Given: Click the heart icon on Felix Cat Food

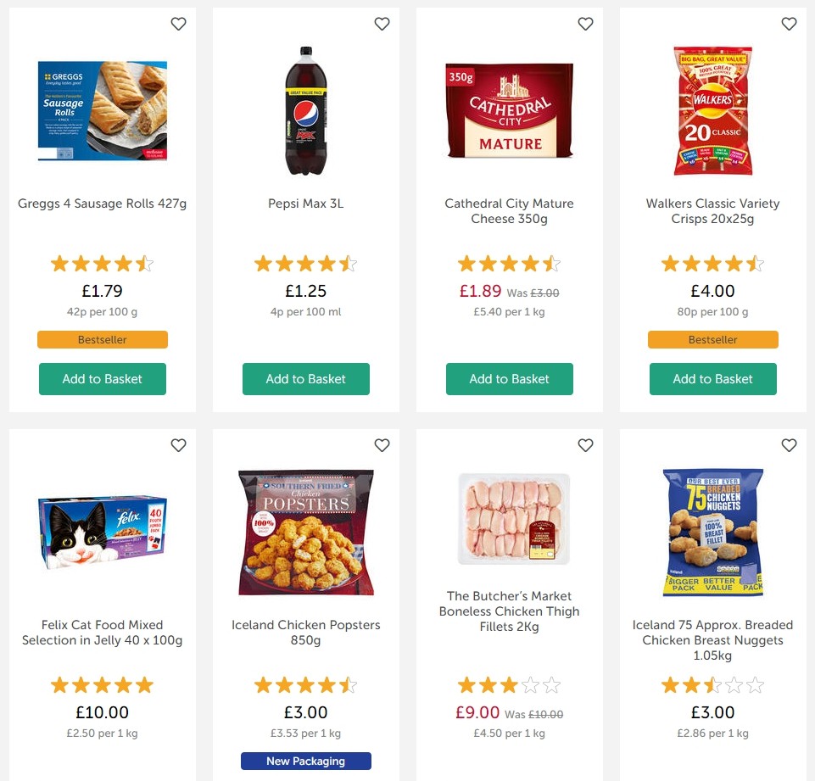Looking at the screenshot, I should pos(178,444).
